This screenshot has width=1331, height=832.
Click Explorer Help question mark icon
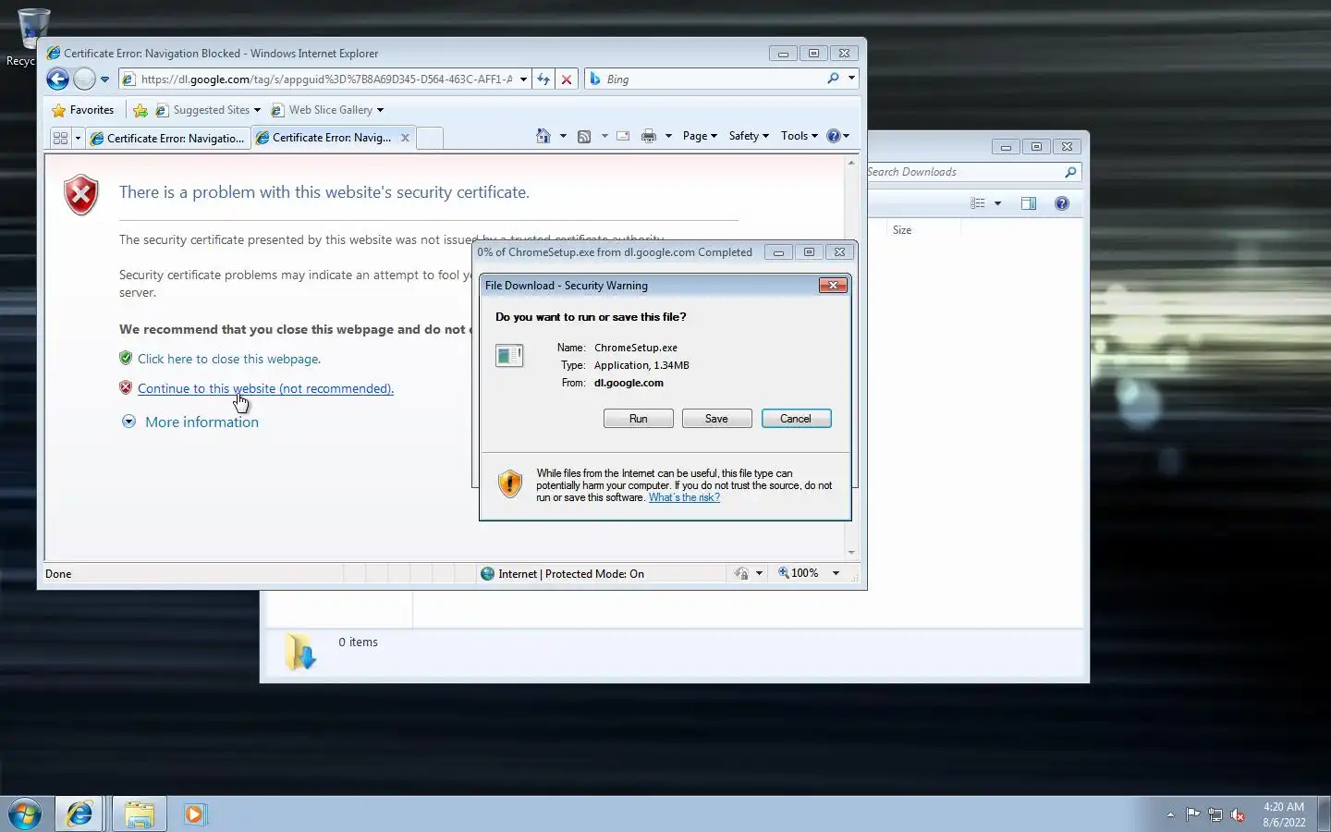click(x=1062, y=203)
